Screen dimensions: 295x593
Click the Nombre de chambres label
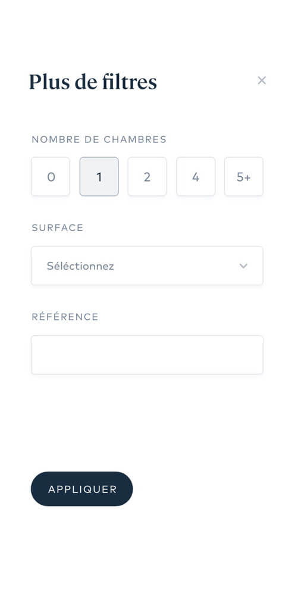click(99, 139)
